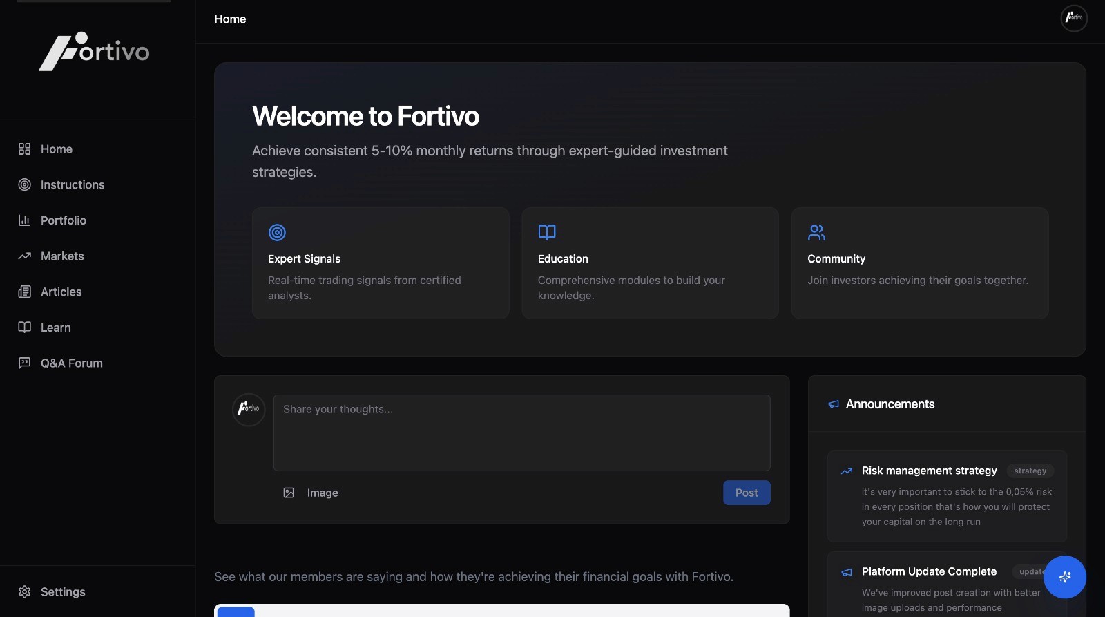Click the 'Risk management strategy' announcement title
The image size is (1105, 617).
[x=929, y=471]
